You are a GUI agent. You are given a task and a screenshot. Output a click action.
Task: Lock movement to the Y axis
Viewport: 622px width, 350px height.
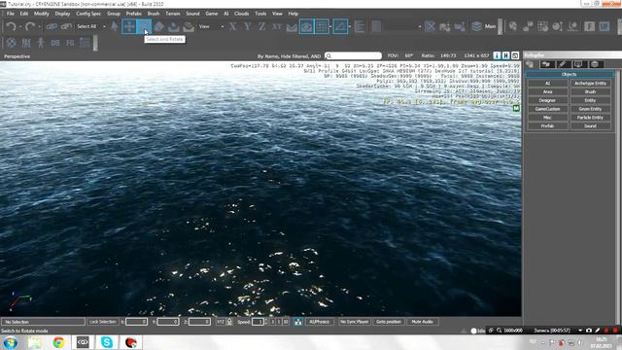247,26
